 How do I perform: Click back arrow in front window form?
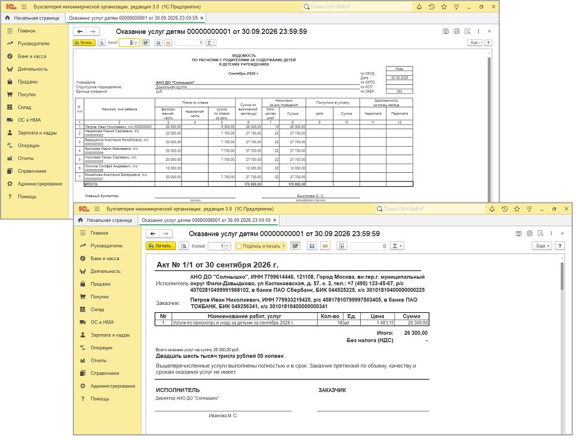[153, 233]
